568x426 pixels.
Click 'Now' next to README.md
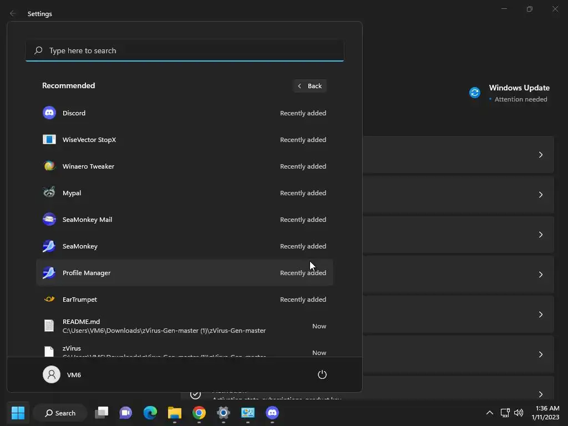[x=319, y=326]
